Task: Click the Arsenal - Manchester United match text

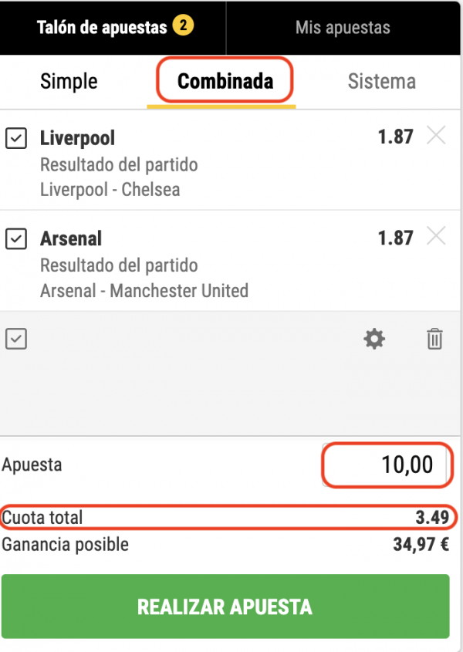Action: click(x=144, y=291)
